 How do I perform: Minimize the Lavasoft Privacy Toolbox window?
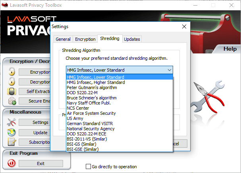point(195,5)
